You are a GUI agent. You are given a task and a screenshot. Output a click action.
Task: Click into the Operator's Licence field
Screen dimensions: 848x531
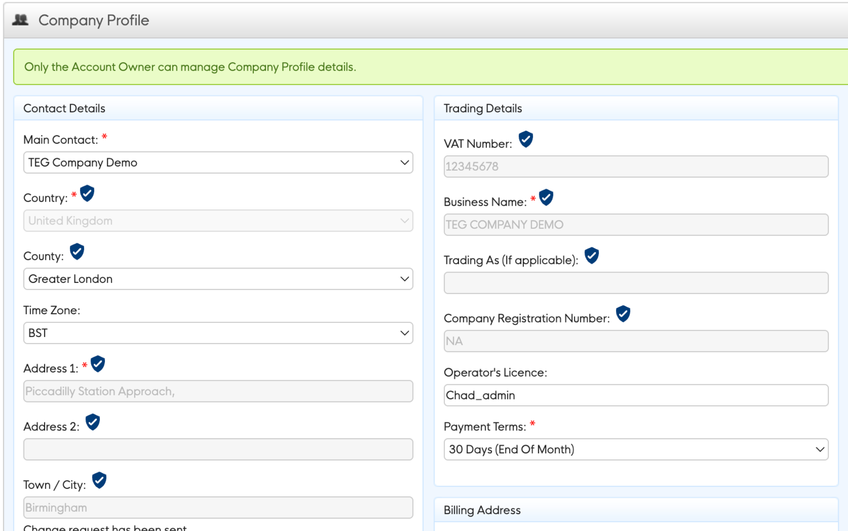(x=636, y=395)
